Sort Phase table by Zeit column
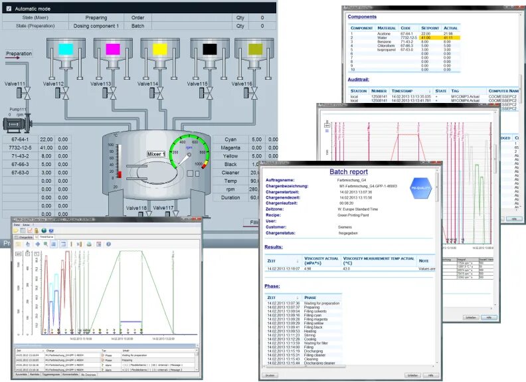 [x=282, y=298]
